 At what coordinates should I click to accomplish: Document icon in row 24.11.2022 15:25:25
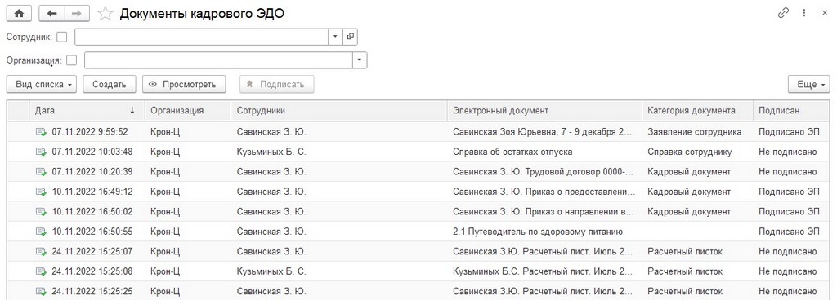(x=41, y=292)
